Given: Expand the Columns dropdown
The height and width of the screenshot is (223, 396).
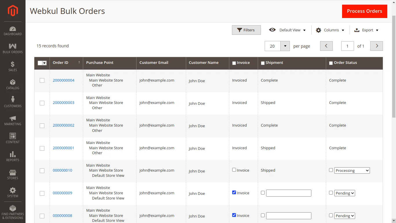Looking at the screenshot, I should (330, 30).
